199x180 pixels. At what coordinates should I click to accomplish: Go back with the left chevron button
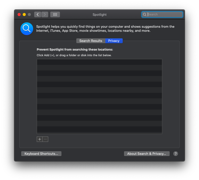click(38, 14)
